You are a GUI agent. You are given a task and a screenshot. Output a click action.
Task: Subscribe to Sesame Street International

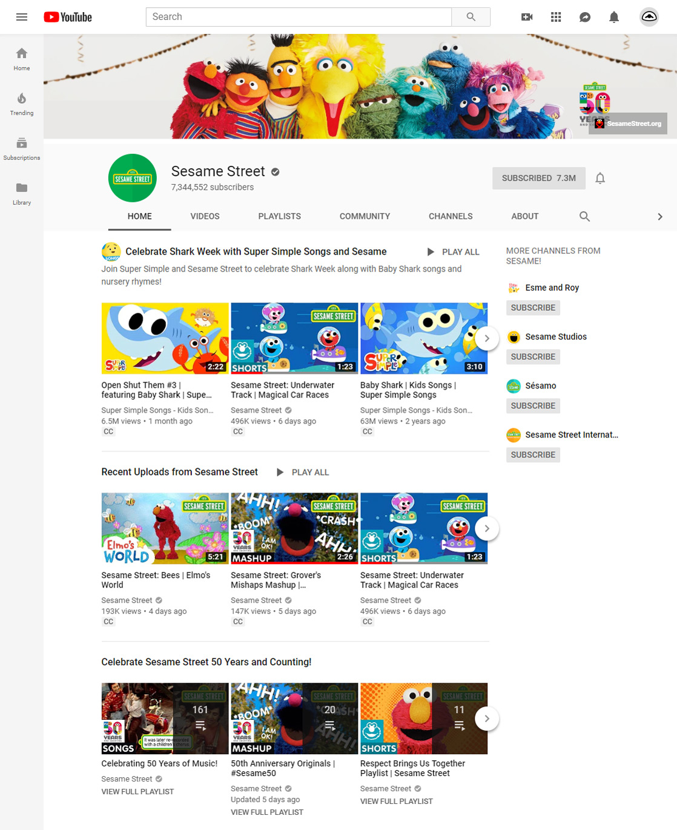[x=533, y=455]
